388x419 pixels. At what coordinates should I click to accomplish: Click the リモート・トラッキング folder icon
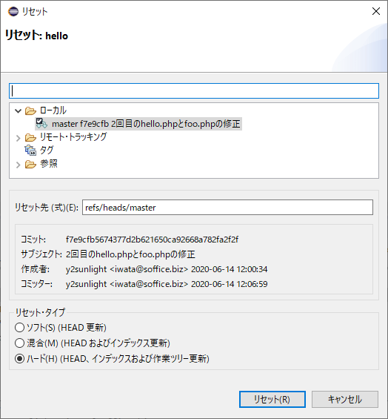[30, 138]
